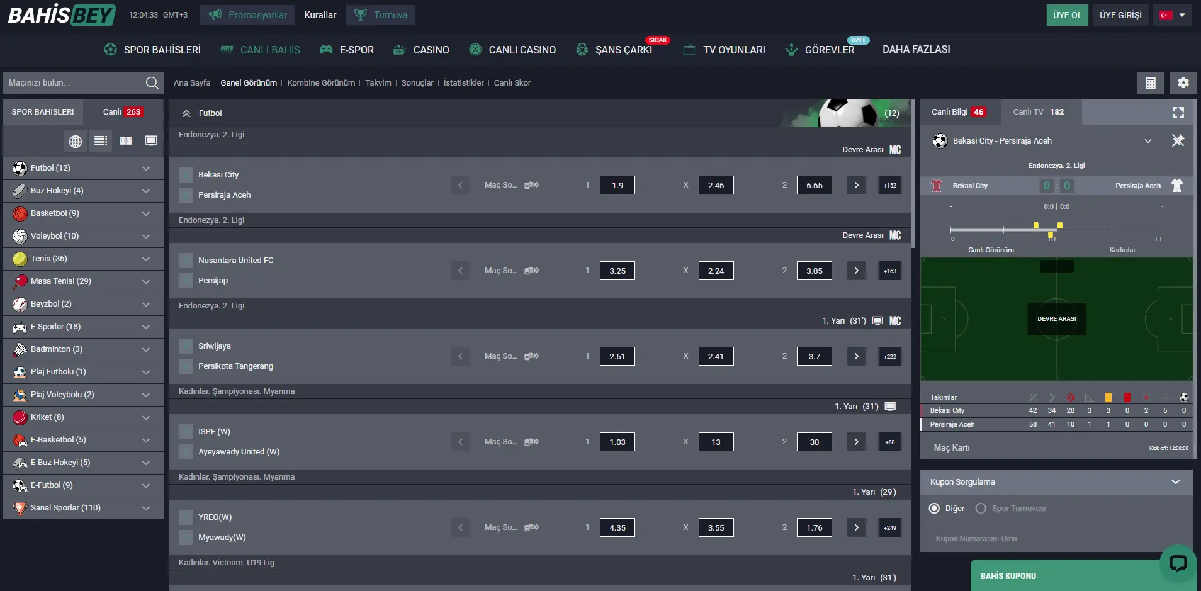Screen dimensions: 1201x591
Task: Click the Turkish flag language icon
Action: click(x=1166, y=15)
